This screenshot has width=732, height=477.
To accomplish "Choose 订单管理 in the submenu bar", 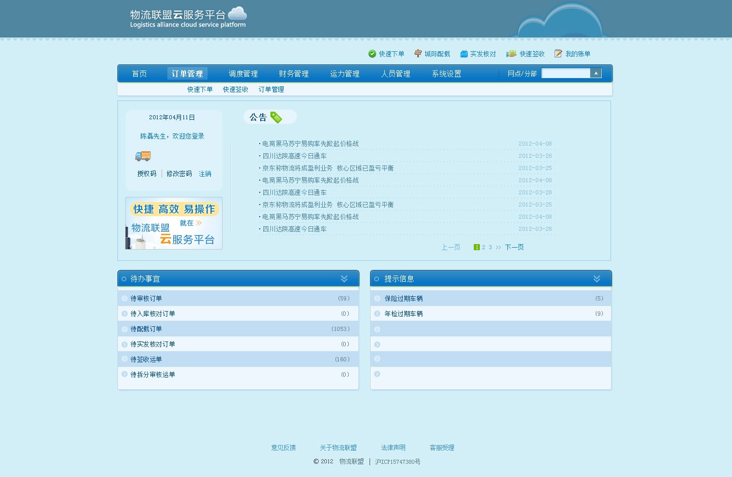I will pos(271,89).
